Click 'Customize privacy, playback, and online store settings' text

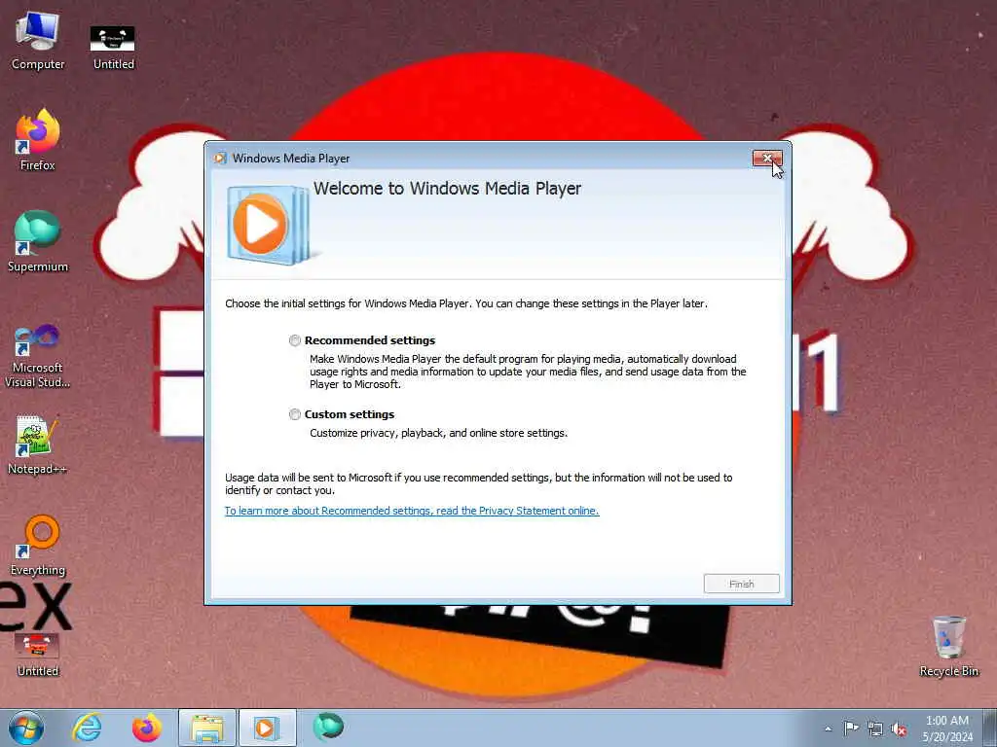pos(439,433)
